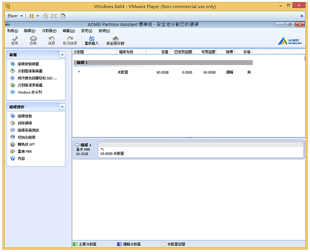Open the Windows 命令列 item
This screenshot has width=310, height=252.
point(30,92)
